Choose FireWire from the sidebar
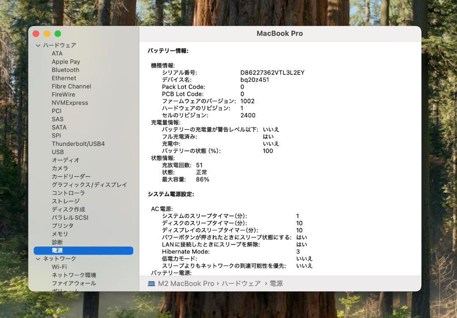Screen dimensions: 457x318 click(63, 94)
